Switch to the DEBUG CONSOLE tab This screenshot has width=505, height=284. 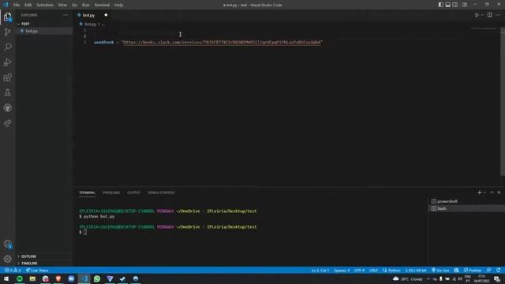[x=161, y=192]
